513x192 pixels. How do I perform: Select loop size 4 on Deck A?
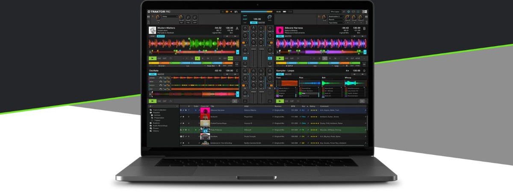(197, 58)
